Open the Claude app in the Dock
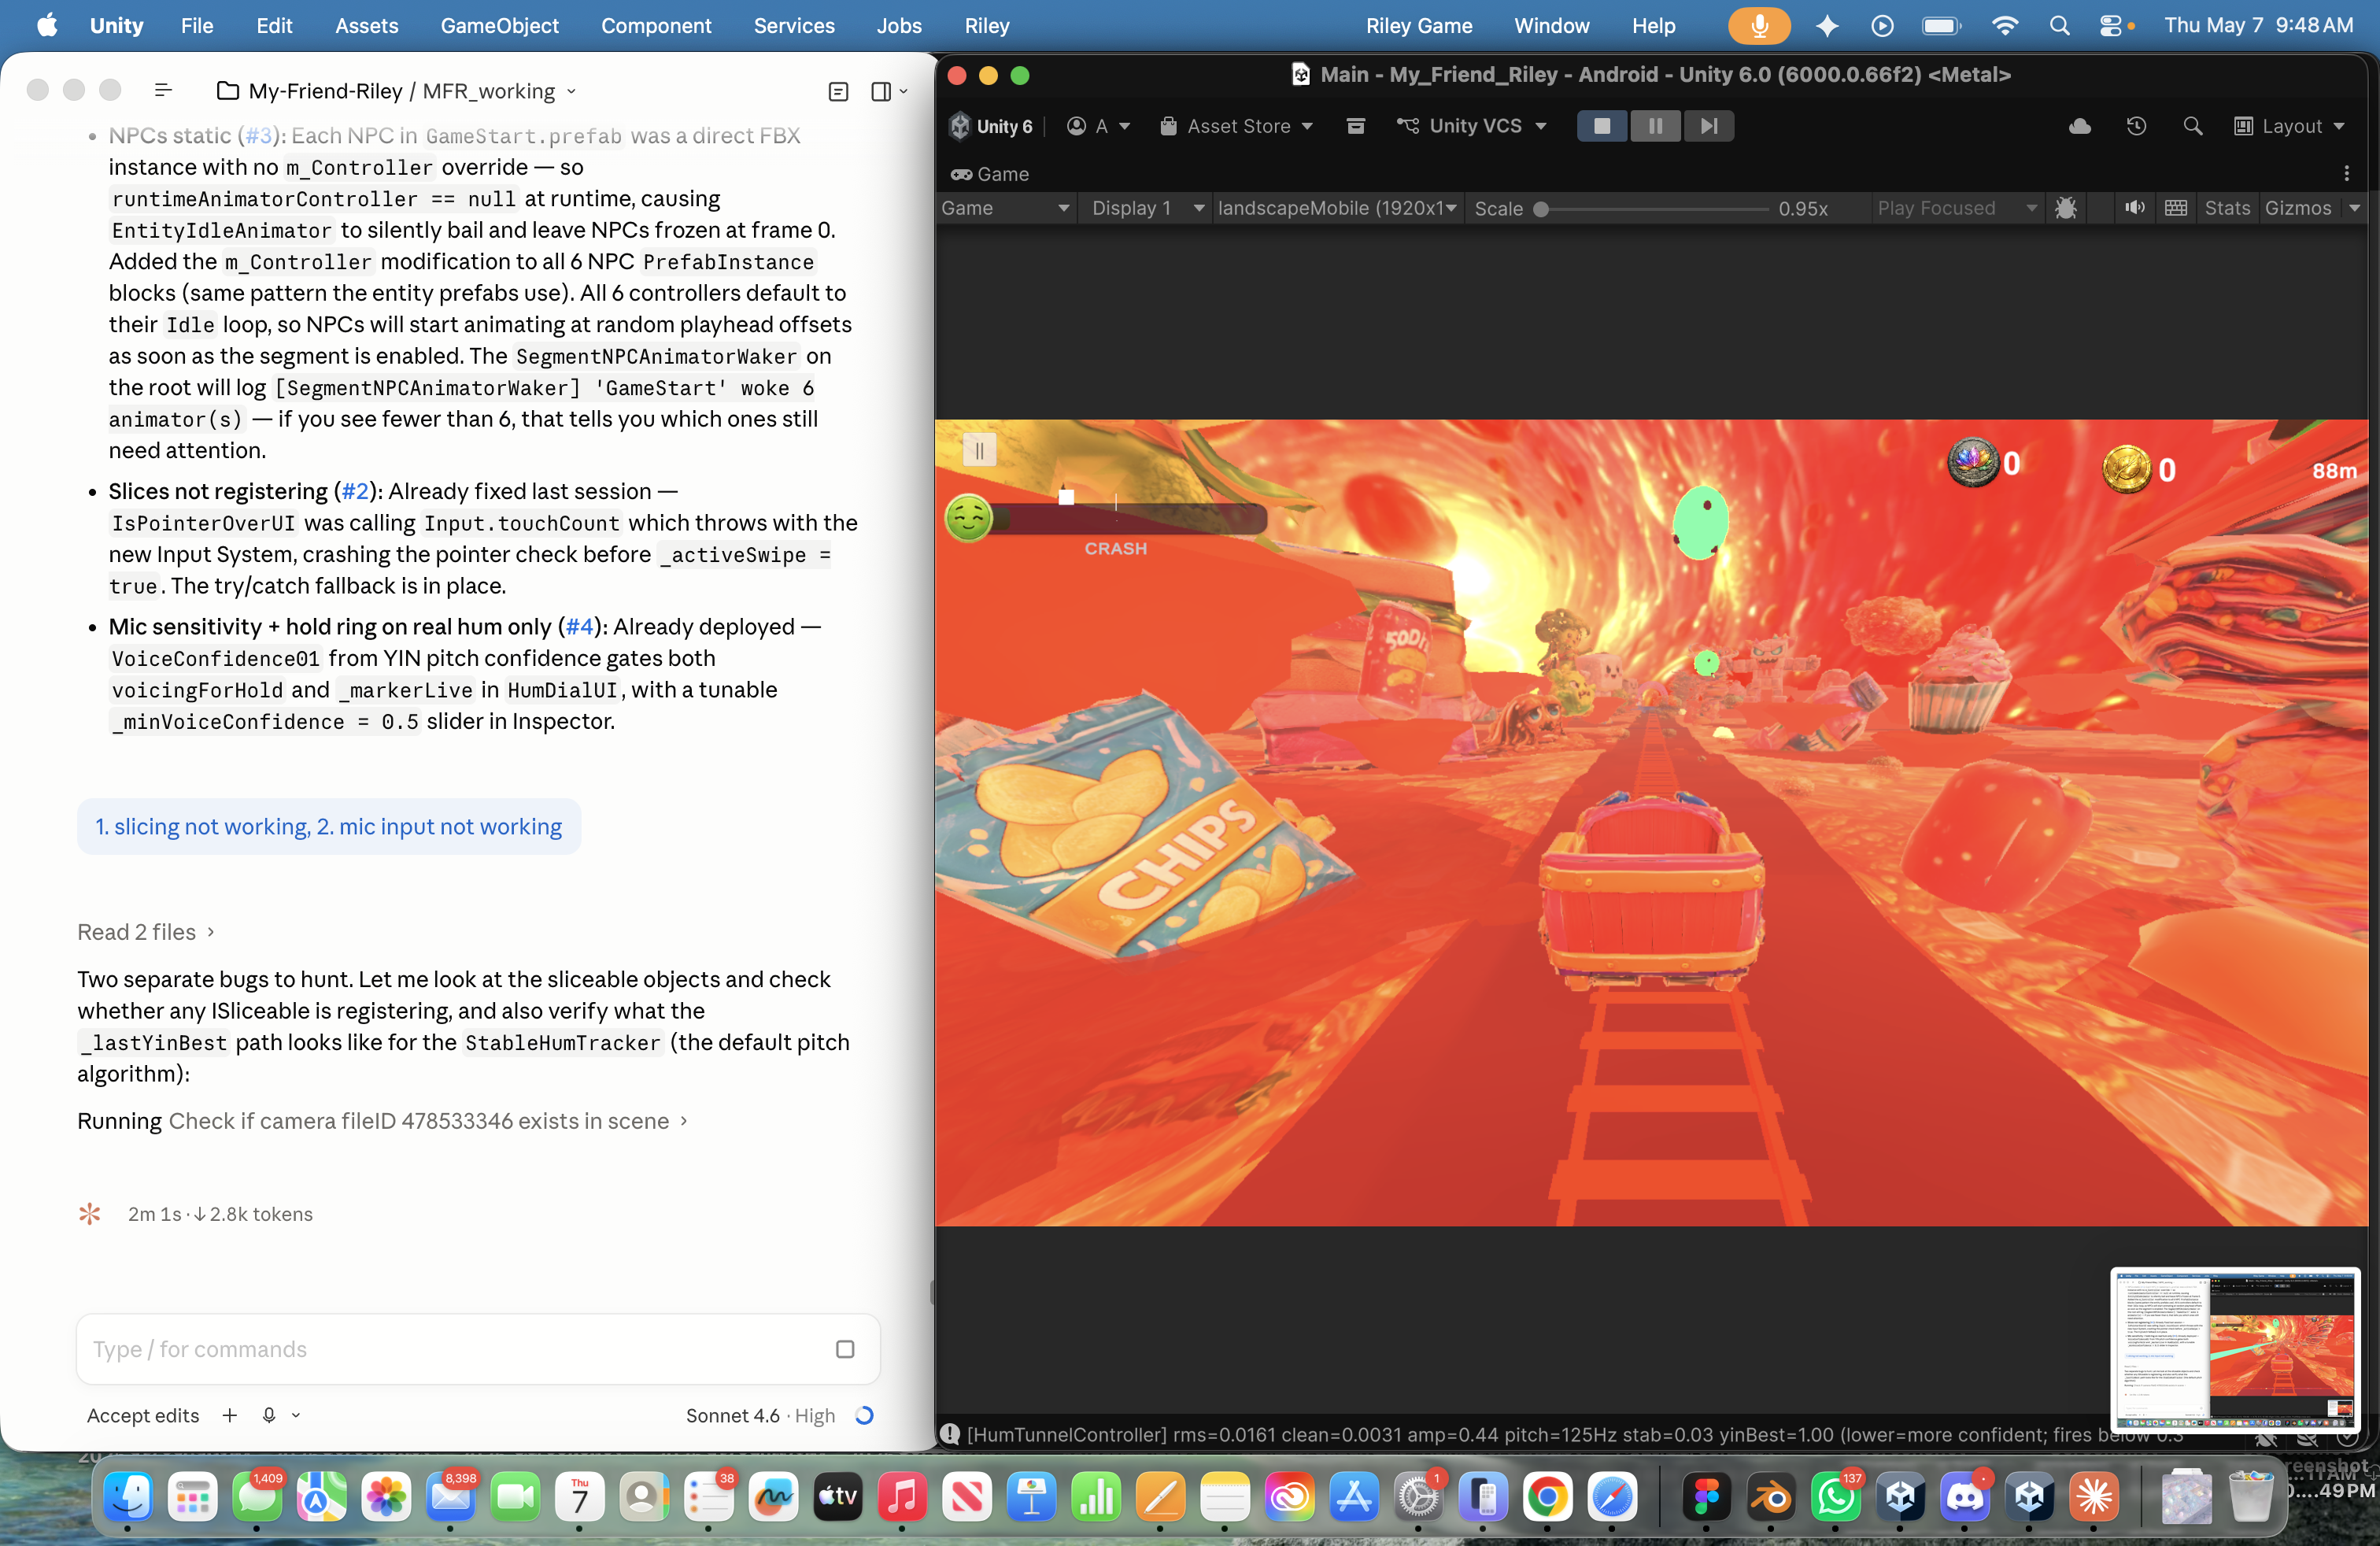This screenshot has width=2380, height=1546. [2094, 1497]
